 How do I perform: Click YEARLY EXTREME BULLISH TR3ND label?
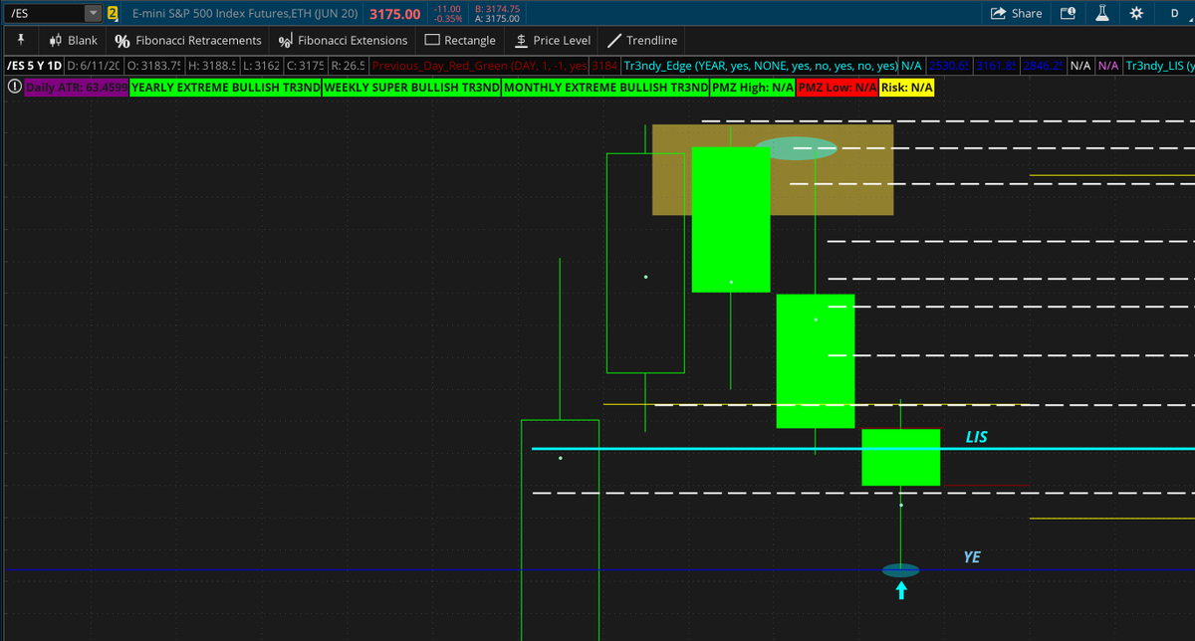[226, 88]
